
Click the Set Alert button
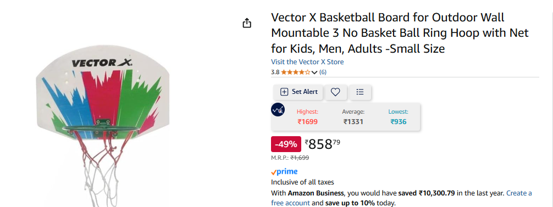[298, 92]
